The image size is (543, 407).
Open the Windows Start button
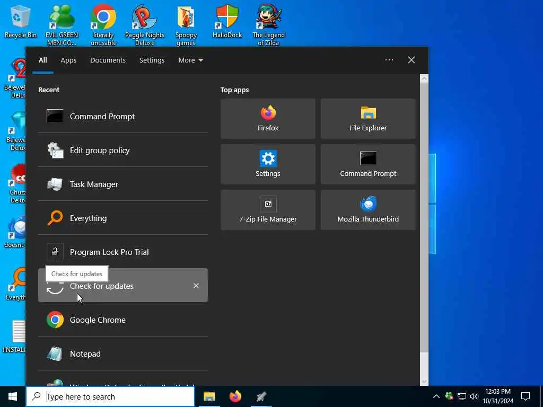click(x=13, y=396)
